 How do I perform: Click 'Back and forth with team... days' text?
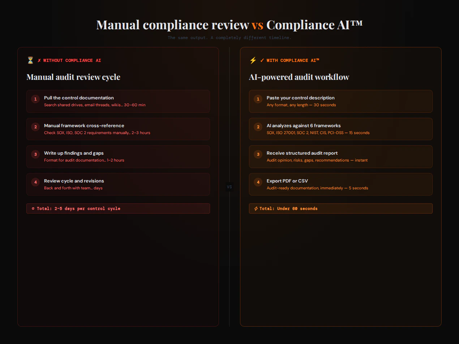coord(73,188)
